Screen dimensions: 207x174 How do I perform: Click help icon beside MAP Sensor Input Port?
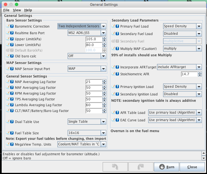(12, 69)
